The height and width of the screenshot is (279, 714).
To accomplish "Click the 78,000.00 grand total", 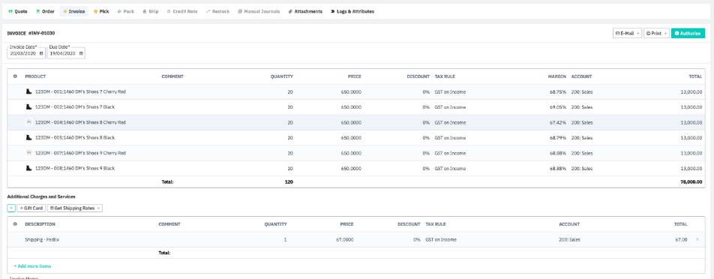I will click(691, 181).
